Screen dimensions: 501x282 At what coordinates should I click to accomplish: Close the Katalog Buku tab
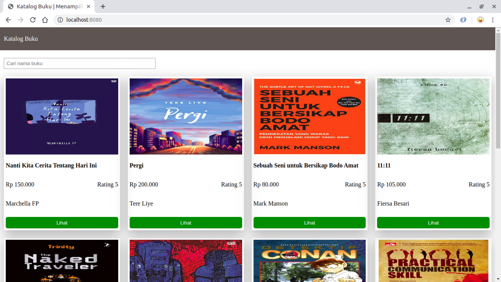pyautogui.click(x=89, y=7)
